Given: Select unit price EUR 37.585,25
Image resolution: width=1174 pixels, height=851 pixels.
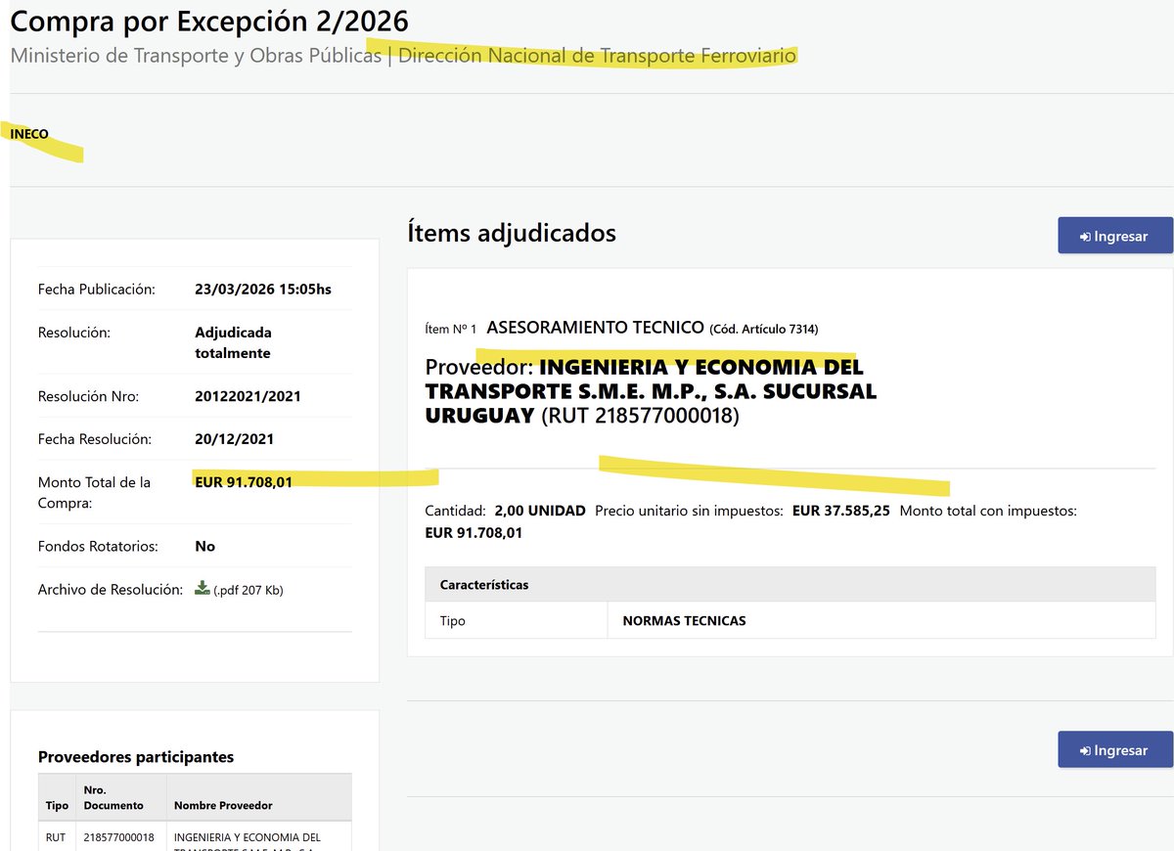Looking at the screenshot, I should [x=841, y=511].
